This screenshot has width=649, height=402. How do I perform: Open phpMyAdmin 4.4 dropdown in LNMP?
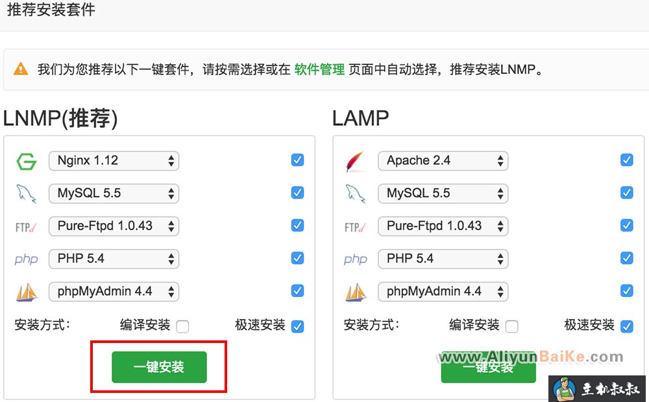point(114,292)
